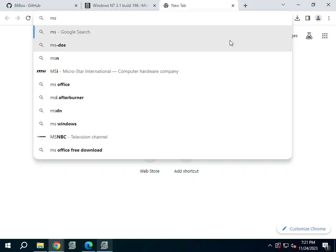Pick 'ms office free download' suggestion
This screenshot has width=336, height=252.
[163, 150]
